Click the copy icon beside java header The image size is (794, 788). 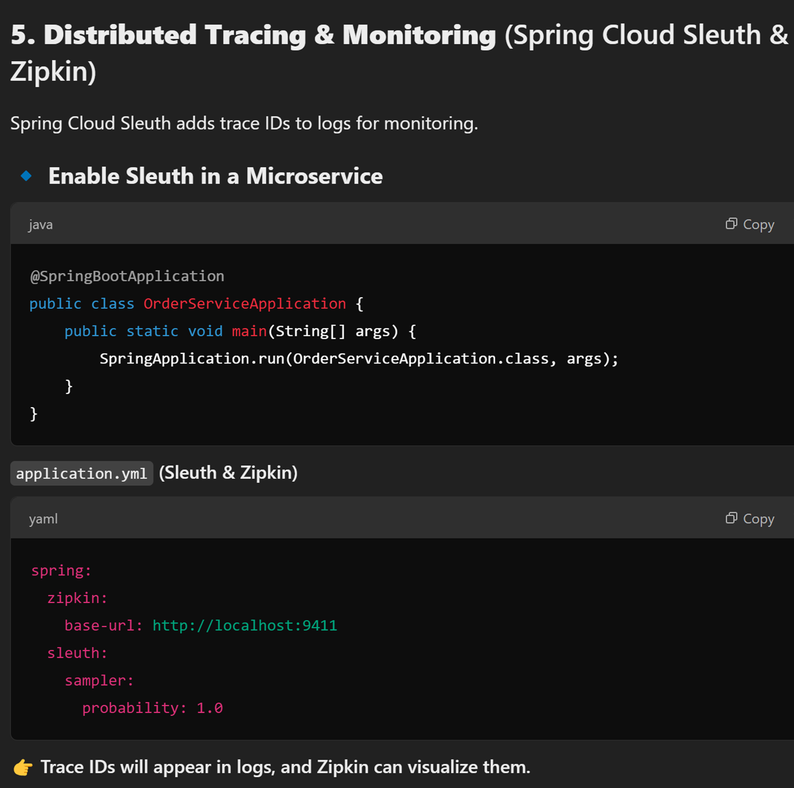point(731,223)
